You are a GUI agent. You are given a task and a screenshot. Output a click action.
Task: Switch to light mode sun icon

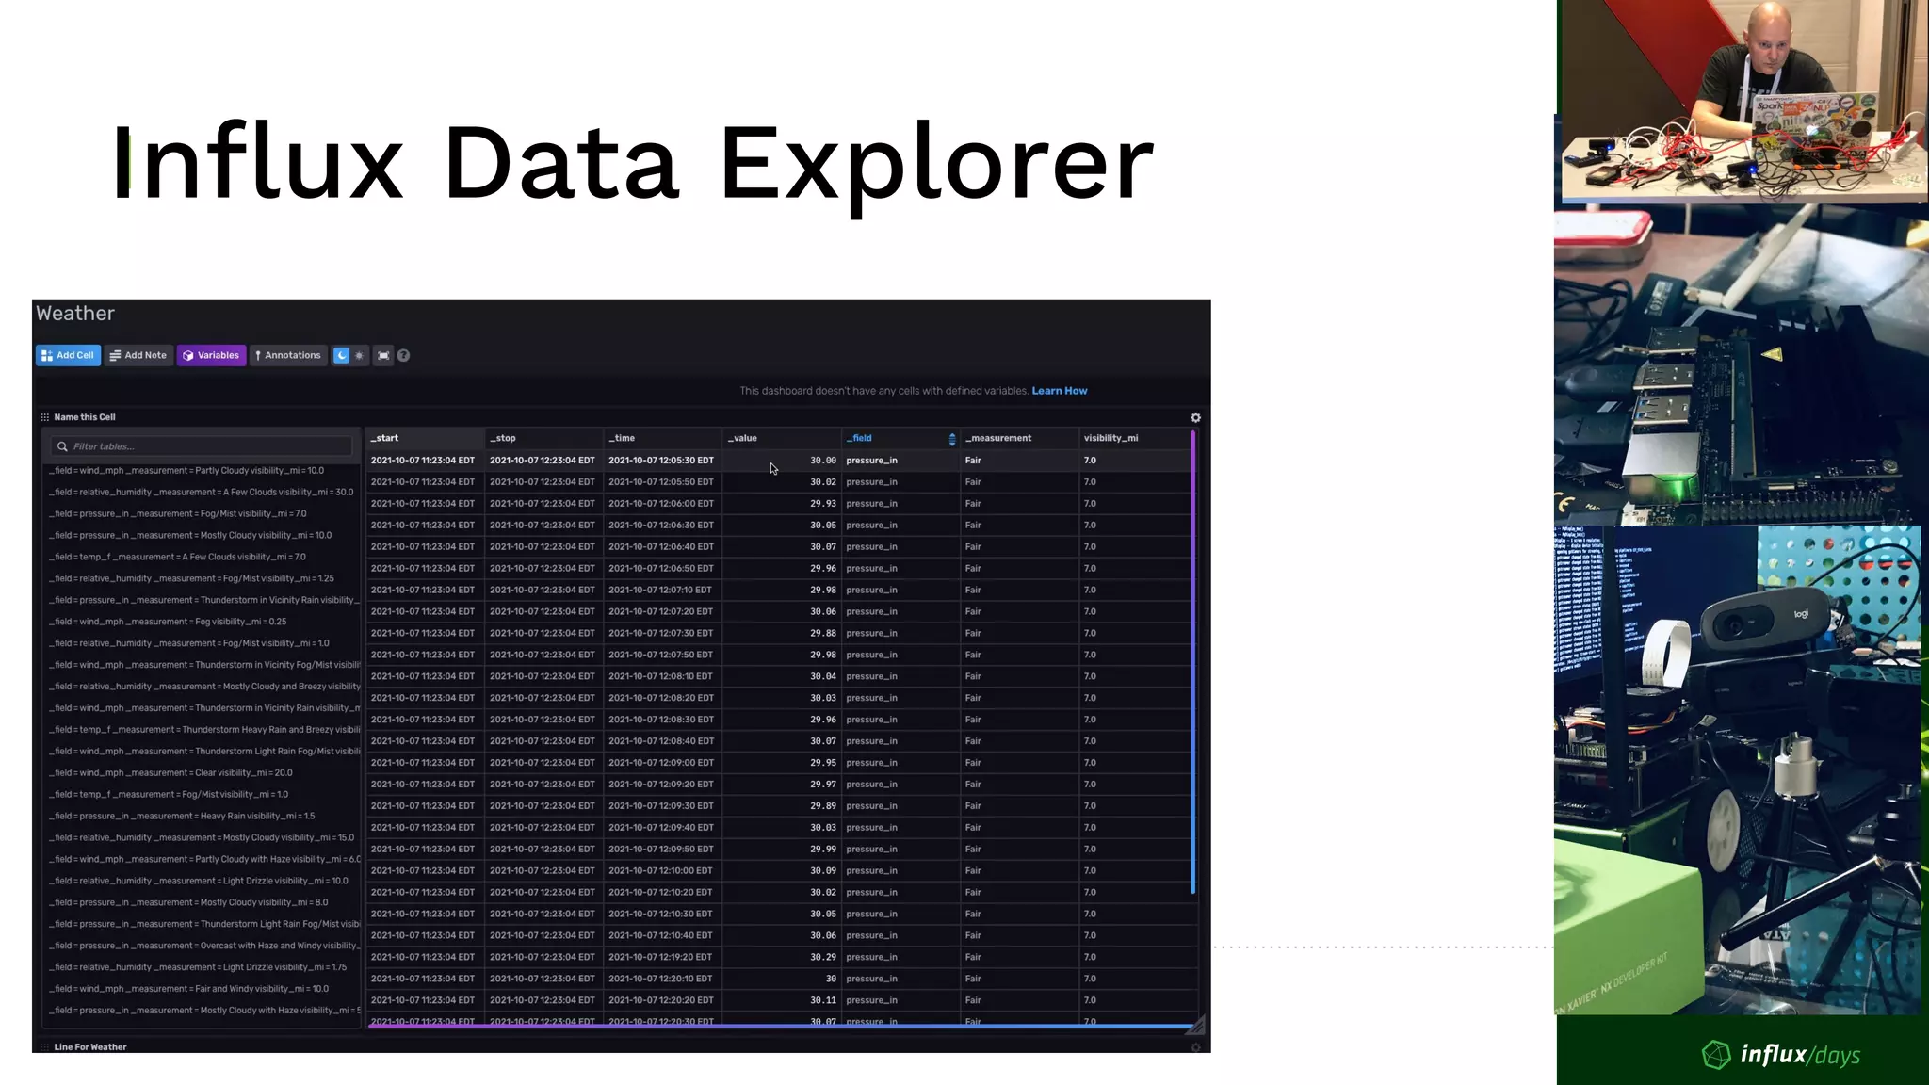359,355
